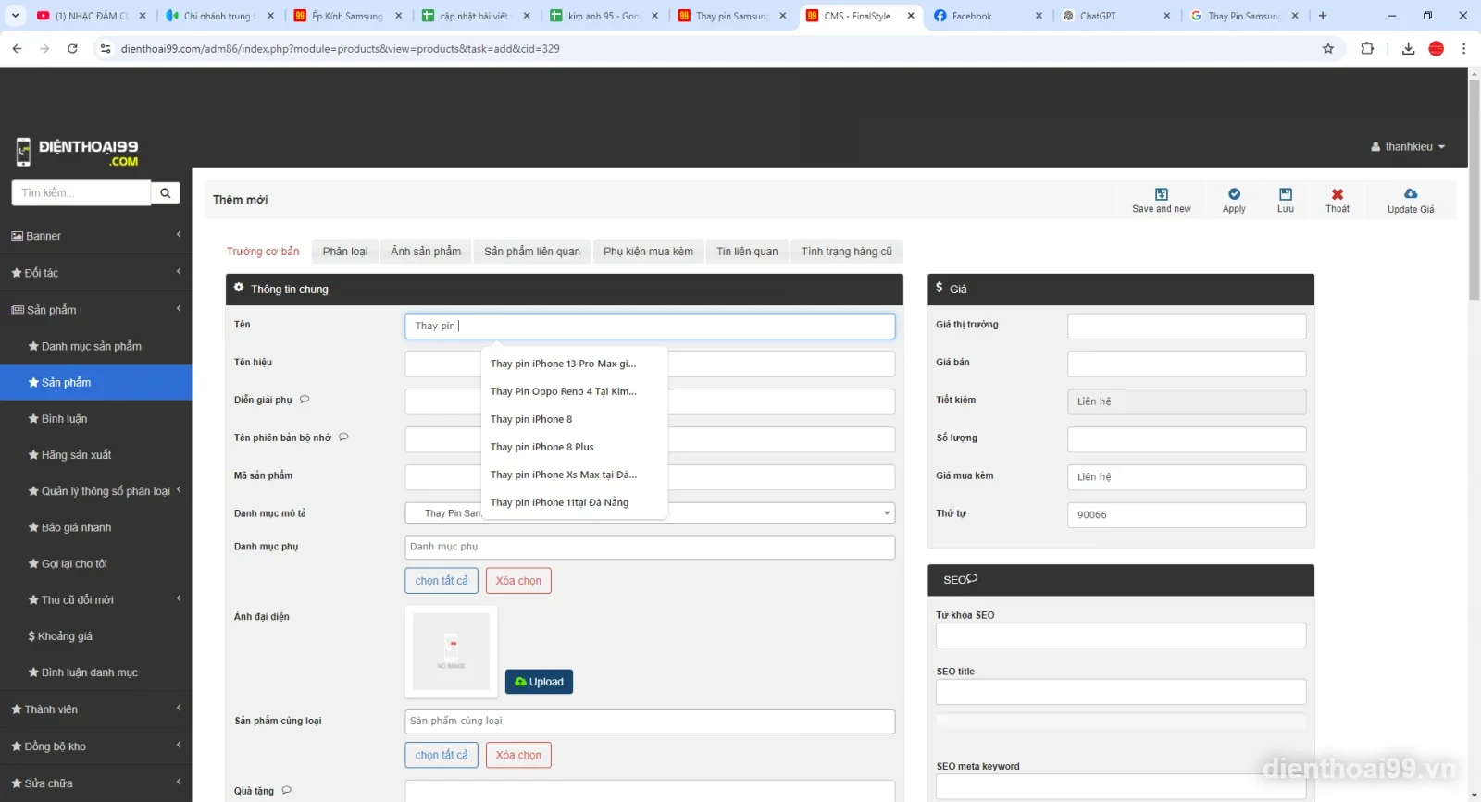
Task: Click the Giá bán input field
Action: point(1187,364)
